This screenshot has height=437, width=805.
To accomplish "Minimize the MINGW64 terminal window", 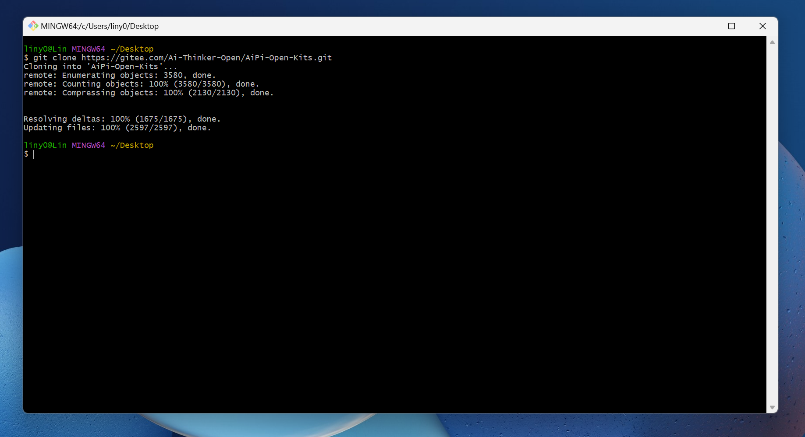I will [701, 26].
